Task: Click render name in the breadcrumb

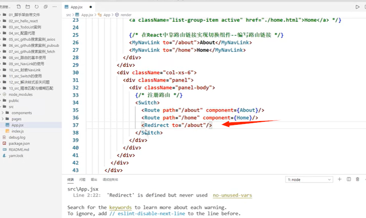Action: tap(126, 15)
